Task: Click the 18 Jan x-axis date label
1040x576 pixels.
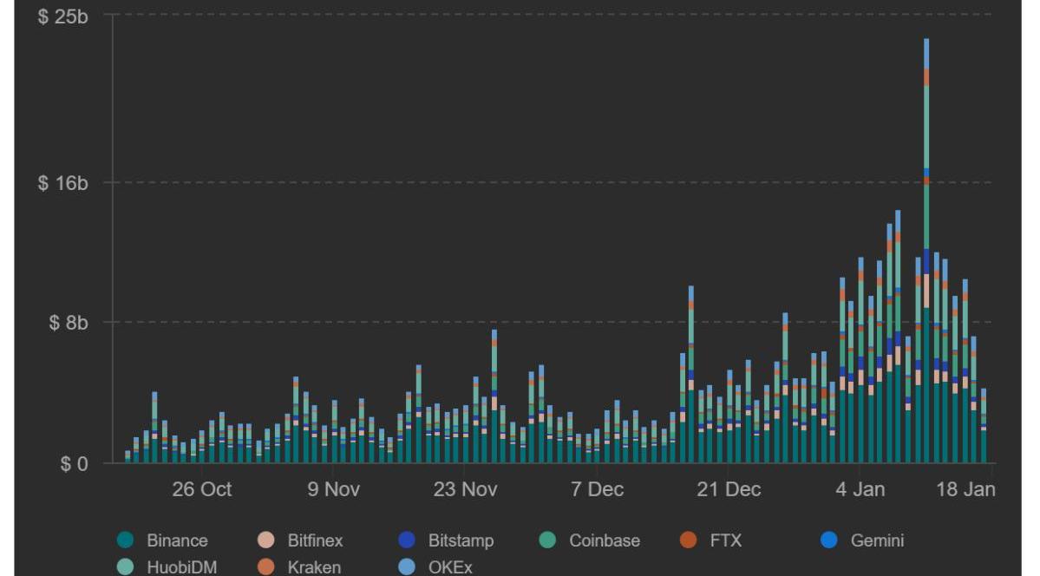Action: 966,489
